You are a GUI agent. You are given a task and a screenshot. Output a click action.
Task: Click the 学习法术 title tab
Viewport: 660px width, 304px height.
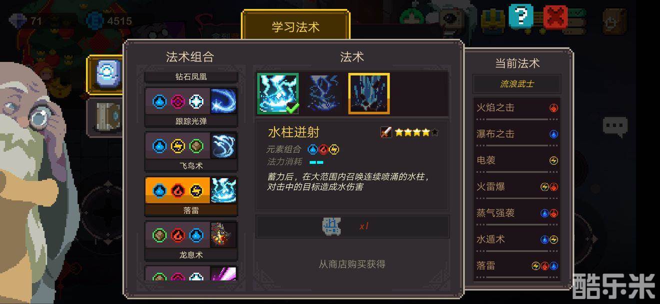coord(295,26)
